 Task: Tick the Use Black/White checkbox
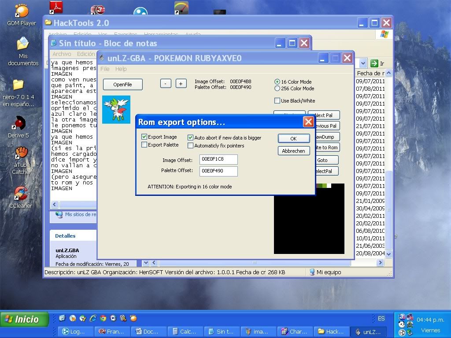(x=277, y=101)
